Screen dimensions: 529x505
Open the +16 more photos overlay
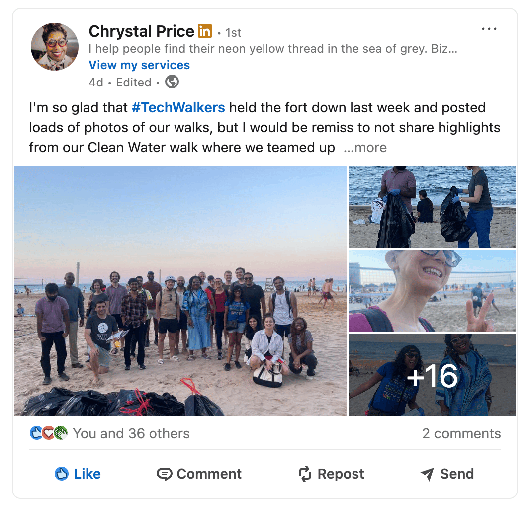(x=433, y=375)
